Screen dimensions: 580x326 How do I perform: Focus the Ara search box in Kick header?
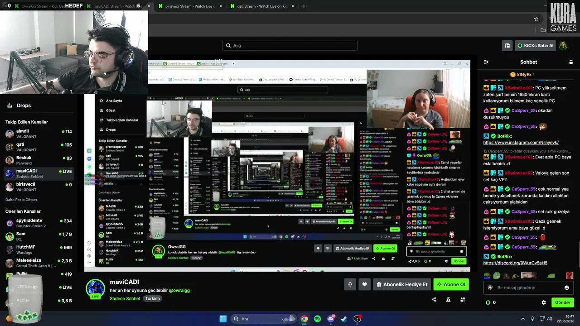point(290,45)
